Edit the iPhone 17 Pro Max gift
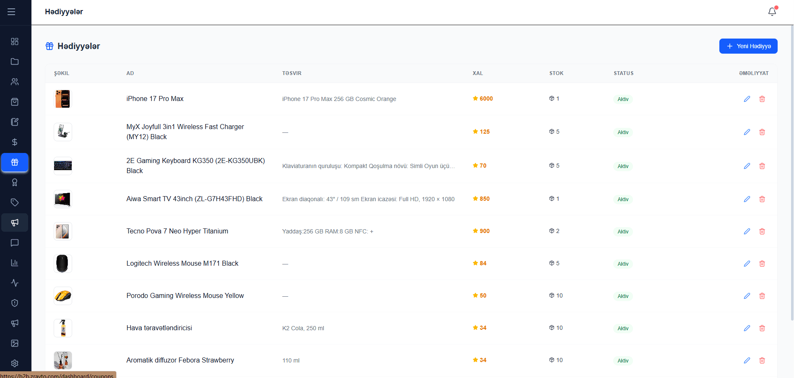 pyautogui.click(x=747, y=99)
